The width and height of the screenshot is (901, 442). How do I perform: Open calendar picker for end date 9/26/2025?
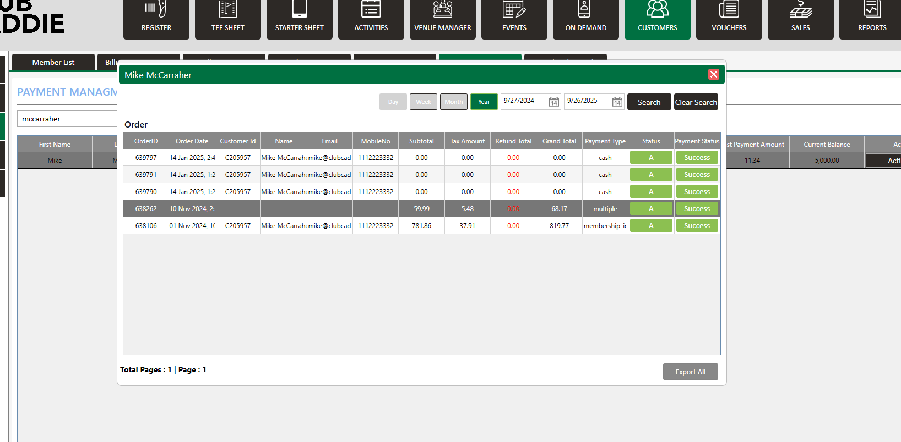(617, 102)
